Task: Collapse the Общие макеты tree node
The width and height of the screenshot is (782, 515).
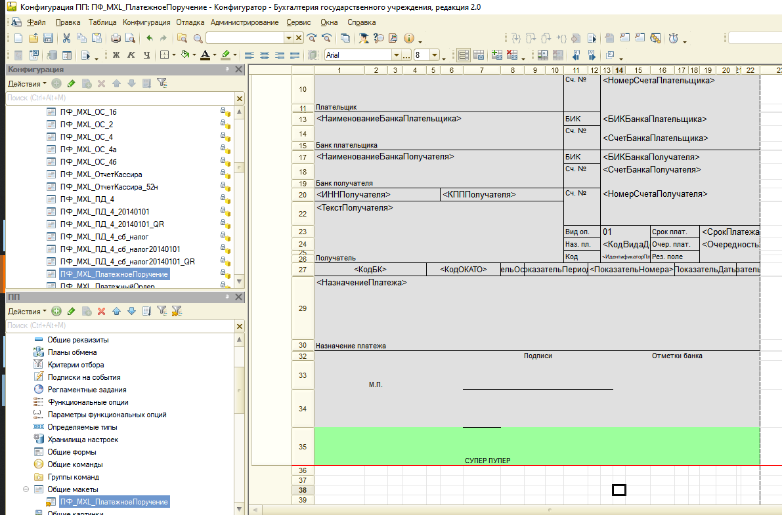Action: [x=26, y=489]
